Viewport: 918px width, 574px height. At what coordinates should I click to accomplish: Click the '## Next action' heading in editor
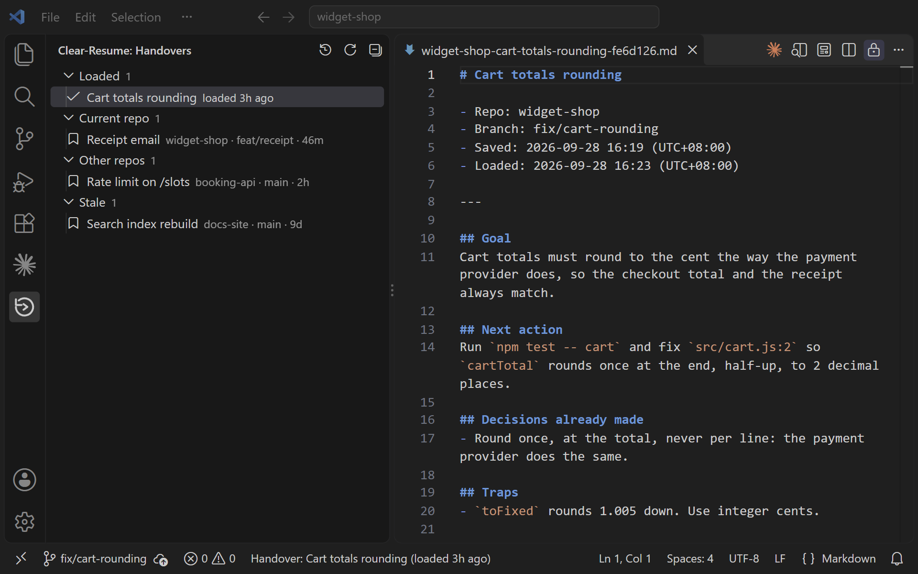pos(511,330)
